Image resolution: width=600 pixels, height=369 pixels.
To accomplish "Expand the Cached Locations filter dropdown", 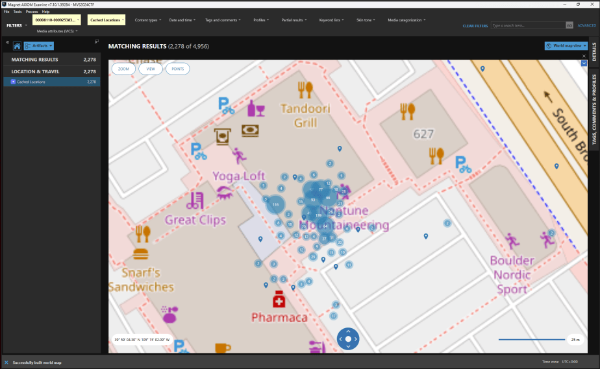I will click(106, 20).
